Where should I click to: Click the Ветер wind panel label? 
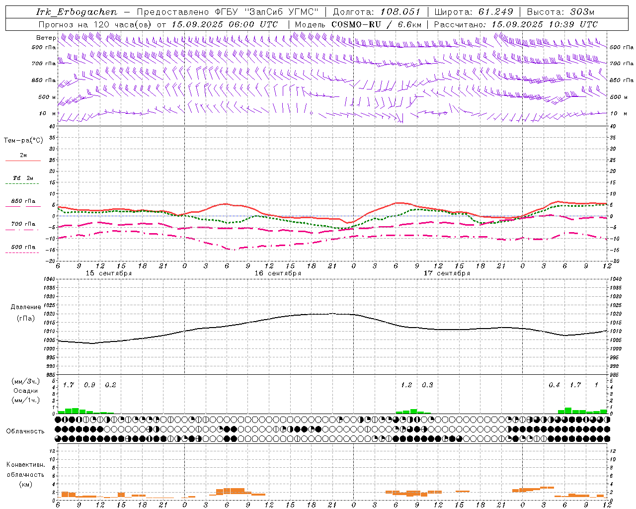pos(46,38)
